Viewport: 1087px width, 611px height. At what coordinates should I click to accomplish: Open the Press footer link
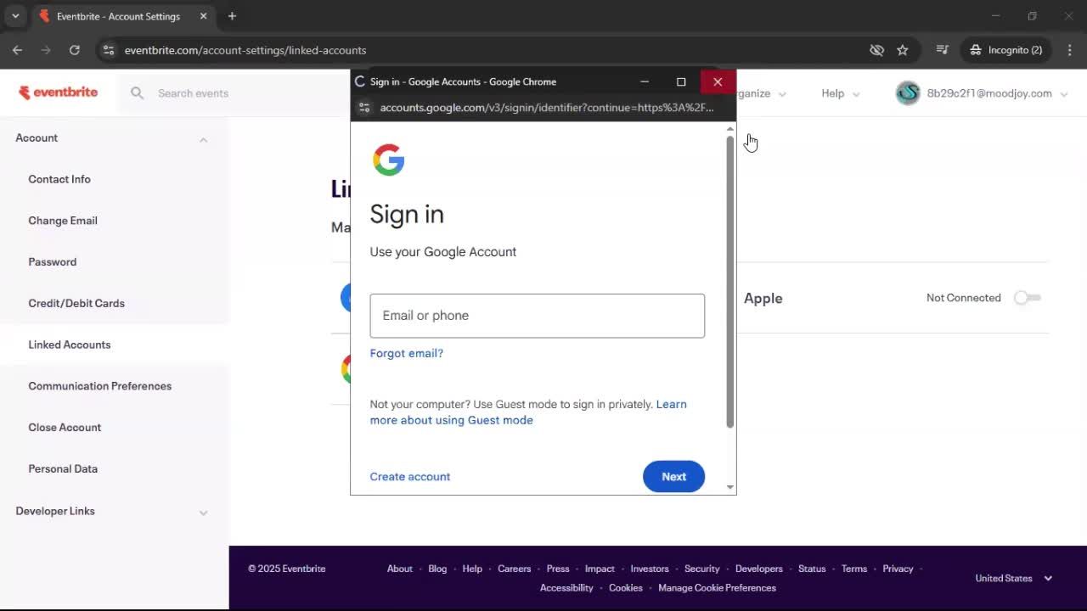[558, 569]
